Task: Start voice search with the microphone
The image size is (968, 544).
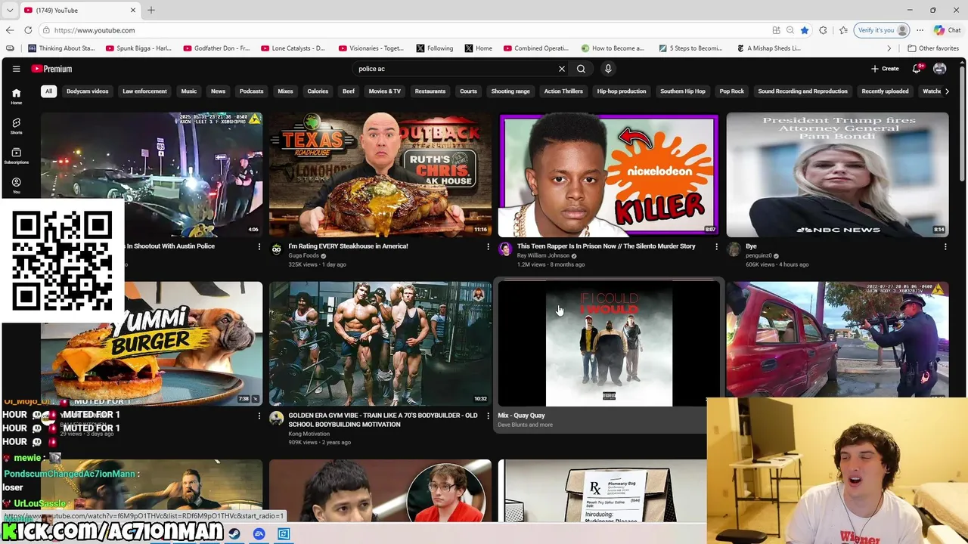Action: click(x=608, y=69)
